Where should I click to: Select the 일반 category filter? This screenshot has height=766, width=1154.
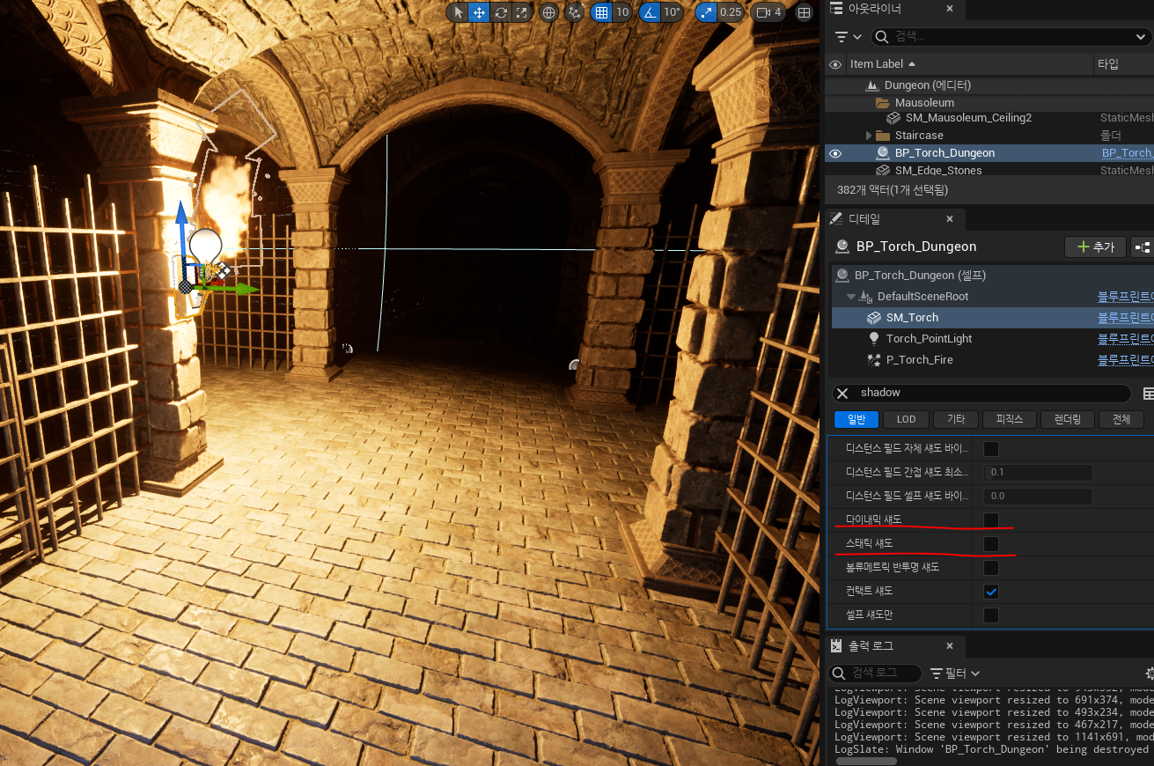(x=856, y=419)
